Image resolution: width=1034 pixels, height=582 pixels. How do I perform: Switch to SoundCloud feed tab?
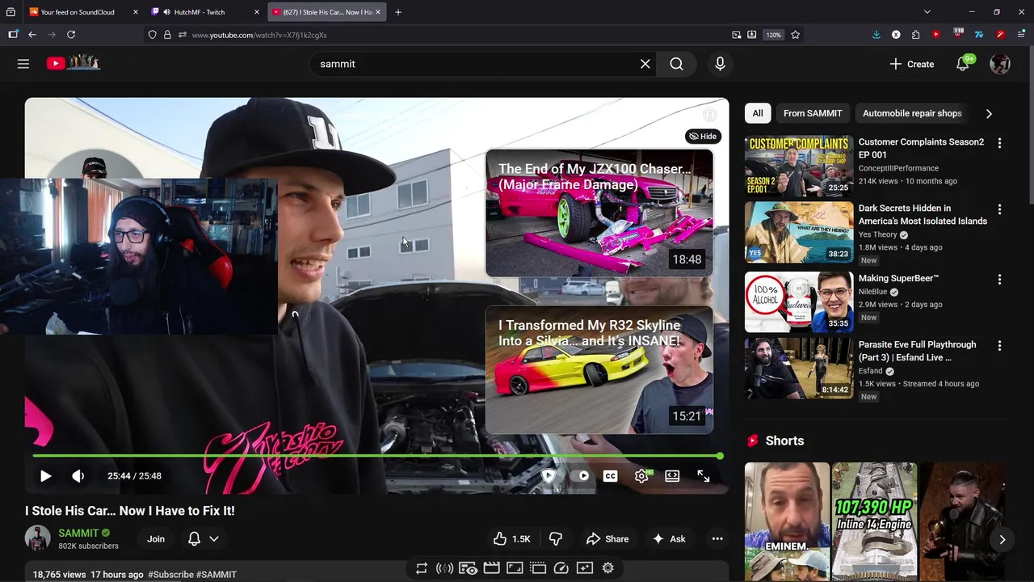pos(83,12)
